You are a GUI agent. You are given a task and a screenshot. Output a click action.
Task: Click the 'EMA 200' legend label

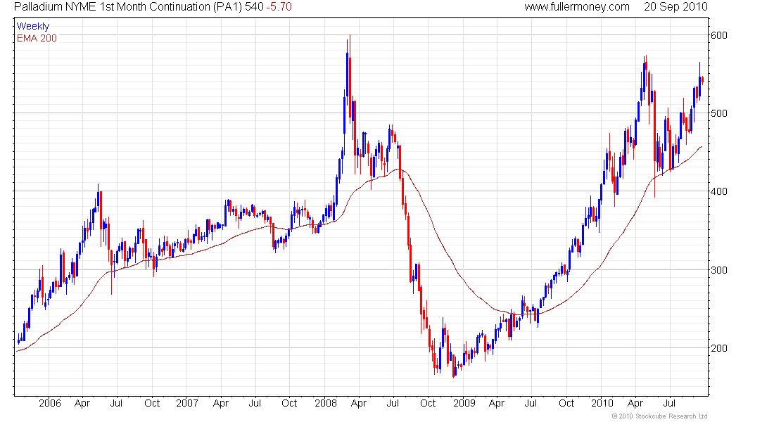coord(37,38)
